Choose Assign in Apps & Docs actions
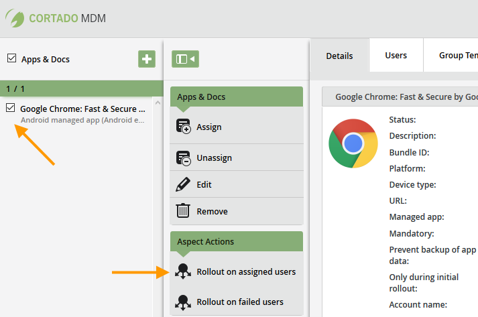 click(x=237, y=127)
